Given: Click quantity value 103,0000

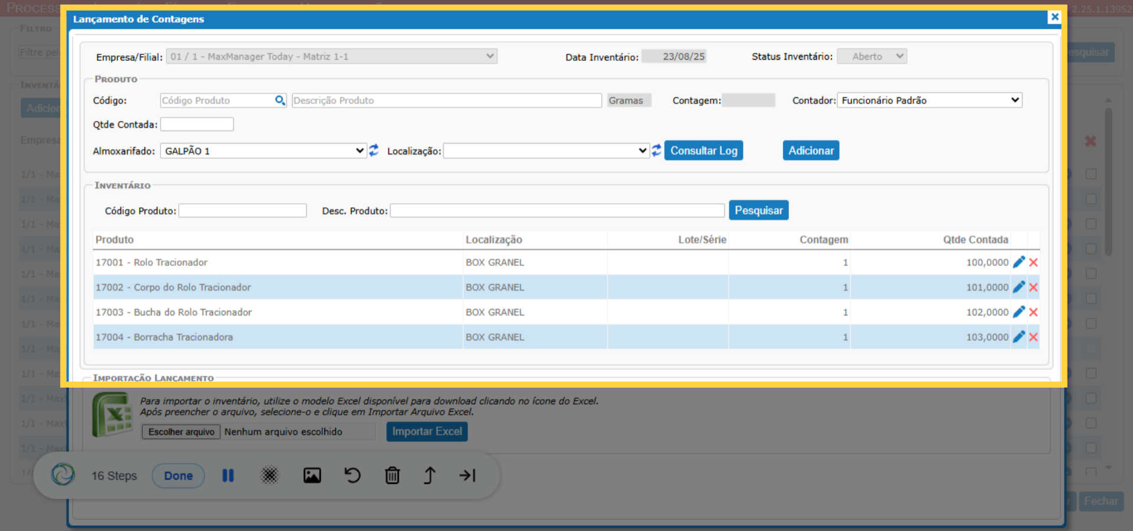Looking at the screenshot, I should point(987,337).
